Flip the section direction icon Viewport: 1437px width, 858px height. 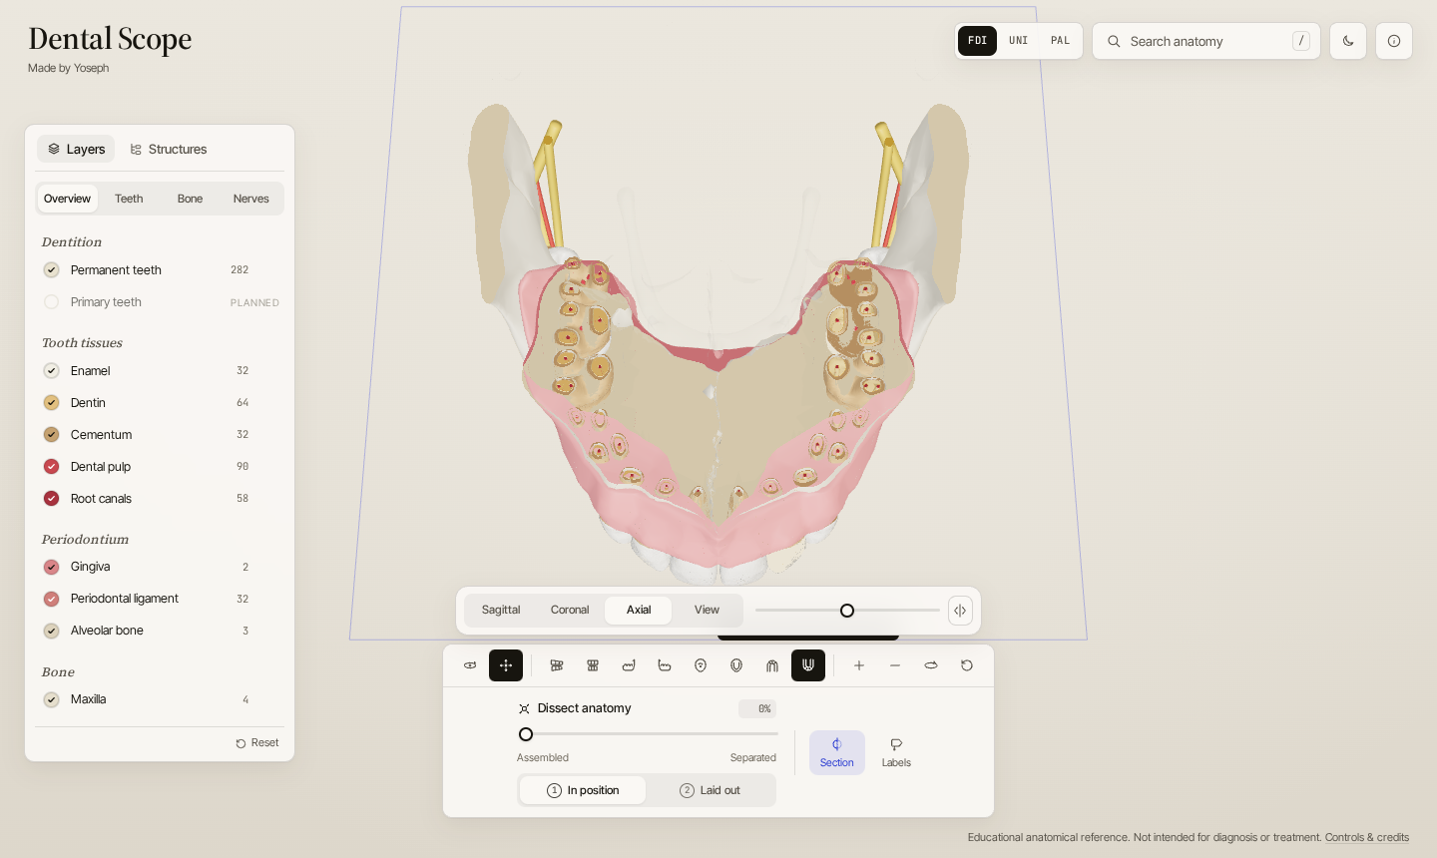960,611
